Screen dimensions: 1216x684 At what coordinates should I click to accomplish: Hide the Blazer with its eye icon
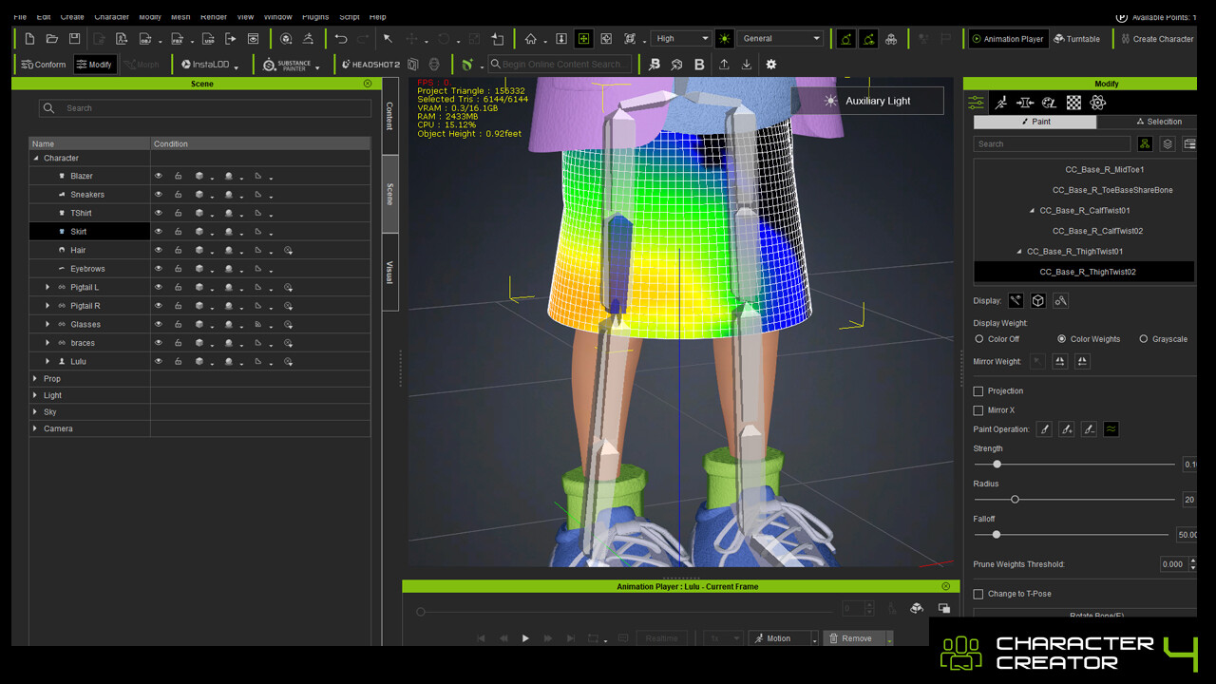pyautogui.click(x=159, y=176)
